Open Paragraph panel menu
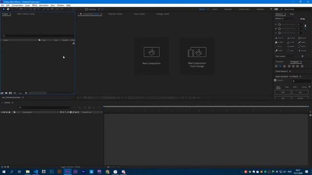This screenshot has width=312, height=175. click(301, 62)
